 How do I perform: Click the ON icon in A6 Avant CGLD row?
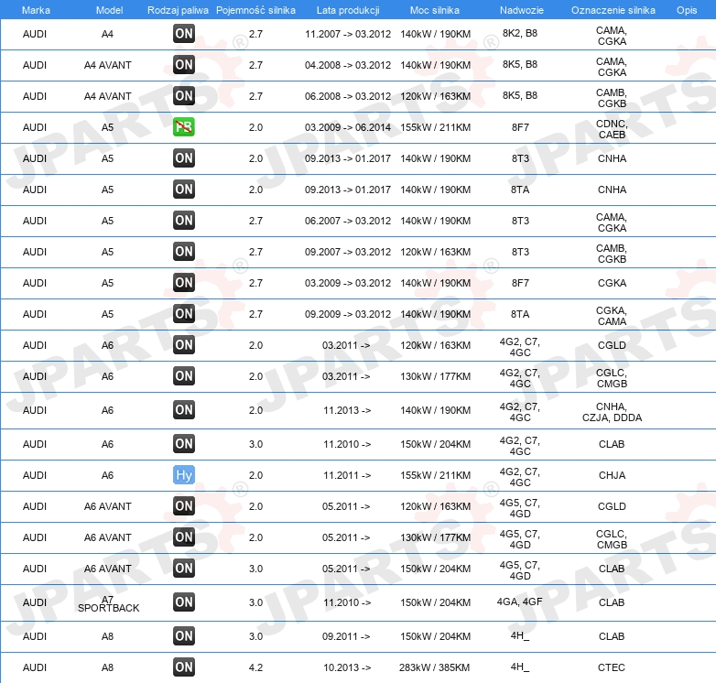(184, 506)
